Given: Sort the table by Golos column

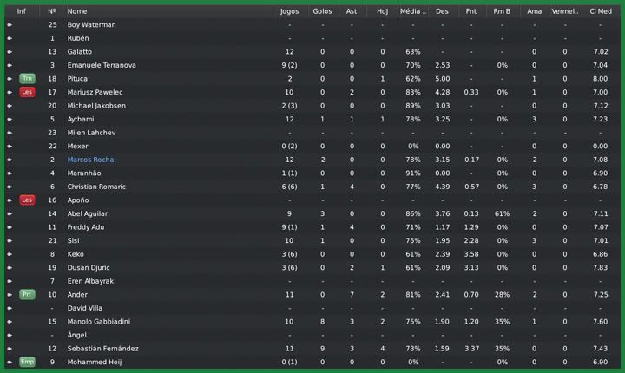Looking at the screenshot, I should pyautogui.click(x=322, y=11).
